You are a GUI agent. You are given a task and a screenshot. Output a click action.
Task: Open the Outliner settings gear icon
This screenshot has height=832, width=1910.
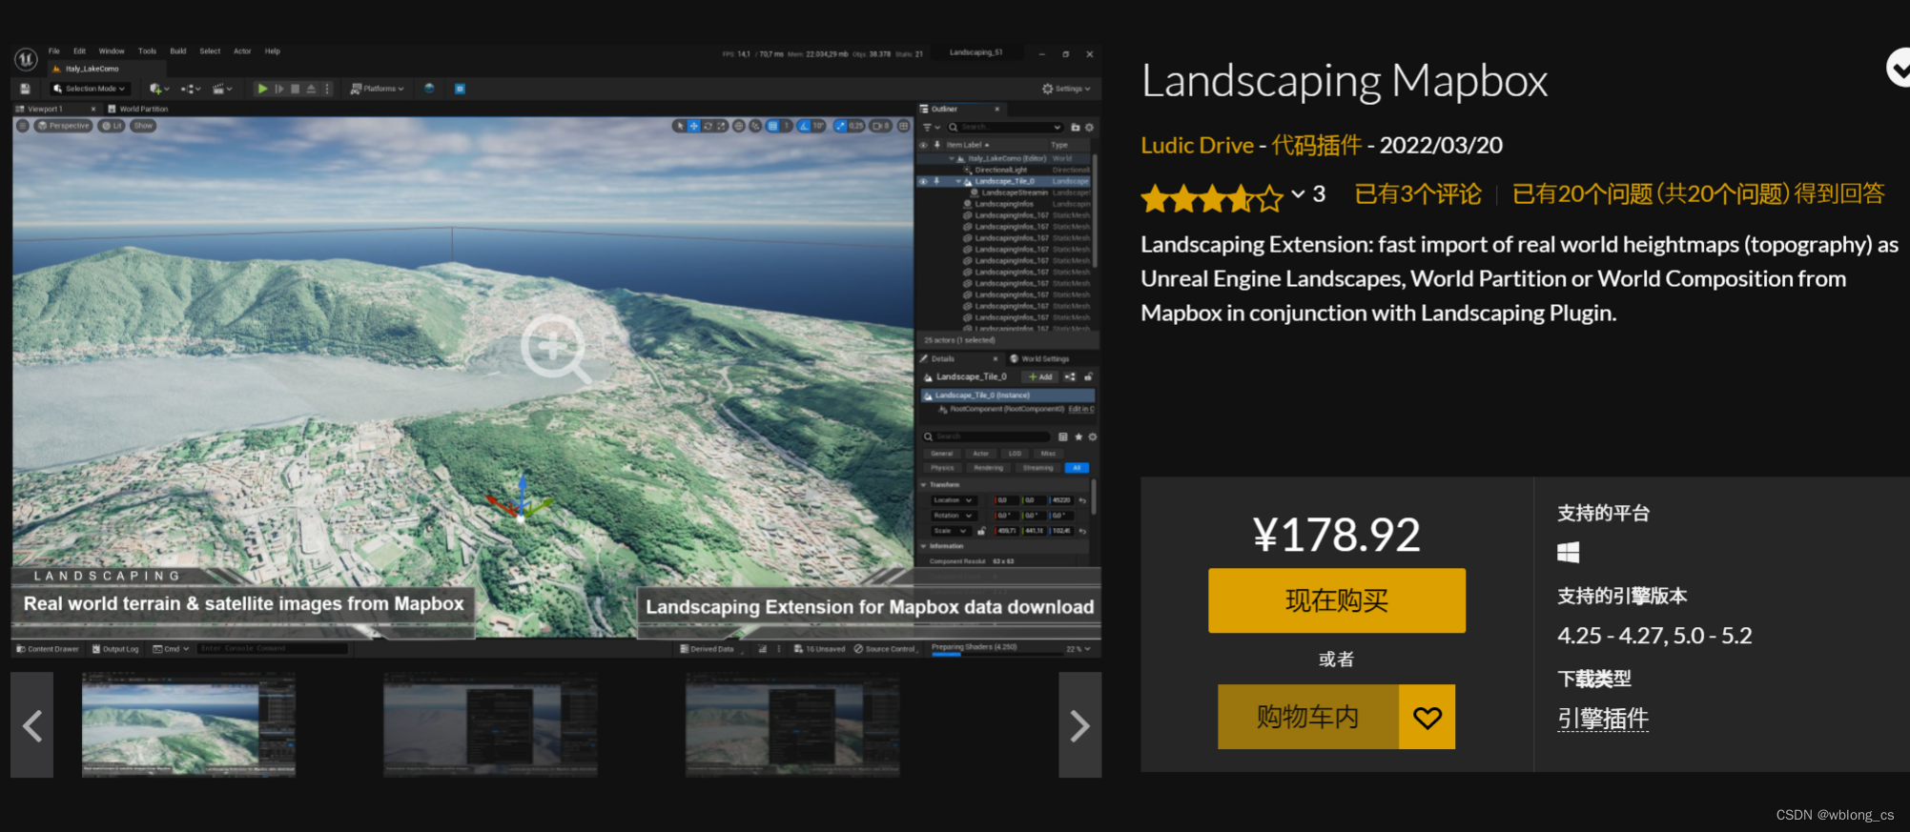(x=1090, y=127)
